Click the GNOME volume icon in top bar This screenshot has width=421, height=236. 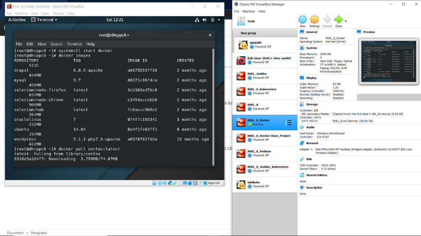(x=205, y=20)
